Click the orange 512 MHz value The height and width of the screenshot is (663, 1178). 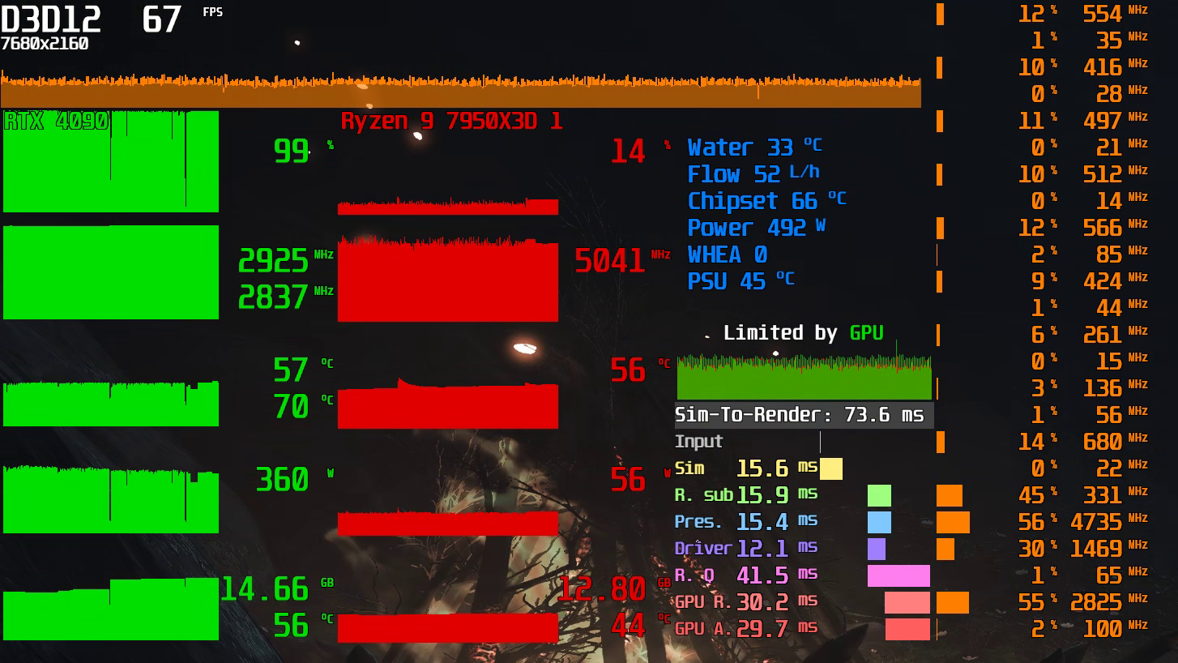coord(1115,174)
